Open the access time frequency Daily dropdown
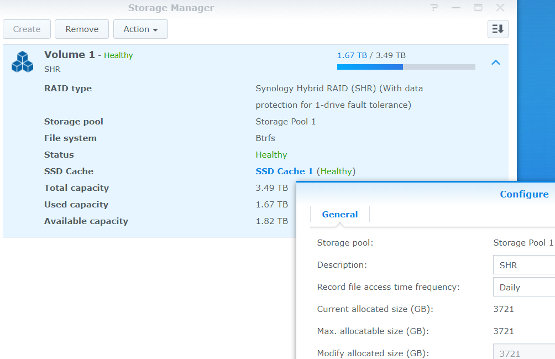The height and width of the screenshot is (359, 555). tap(524, 287)
